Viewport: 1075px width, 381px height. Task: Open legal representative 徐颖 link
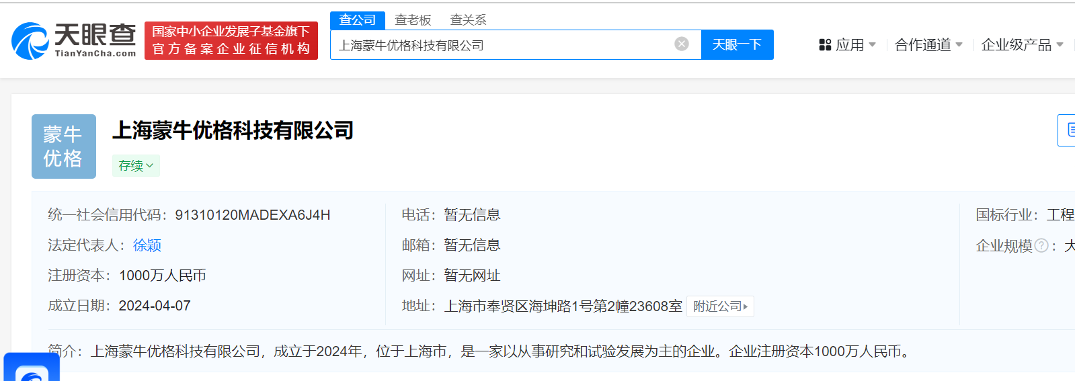pos(147,245)
